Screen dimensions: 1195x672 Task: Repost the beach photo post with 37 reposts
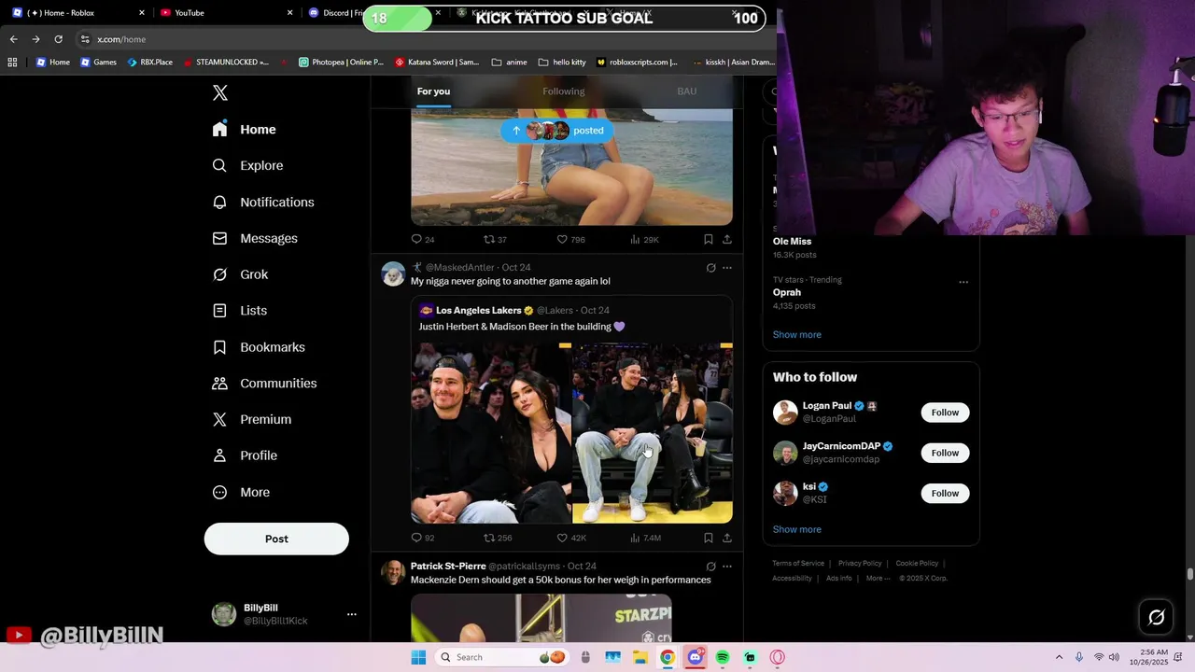click(x=495, y=240)
